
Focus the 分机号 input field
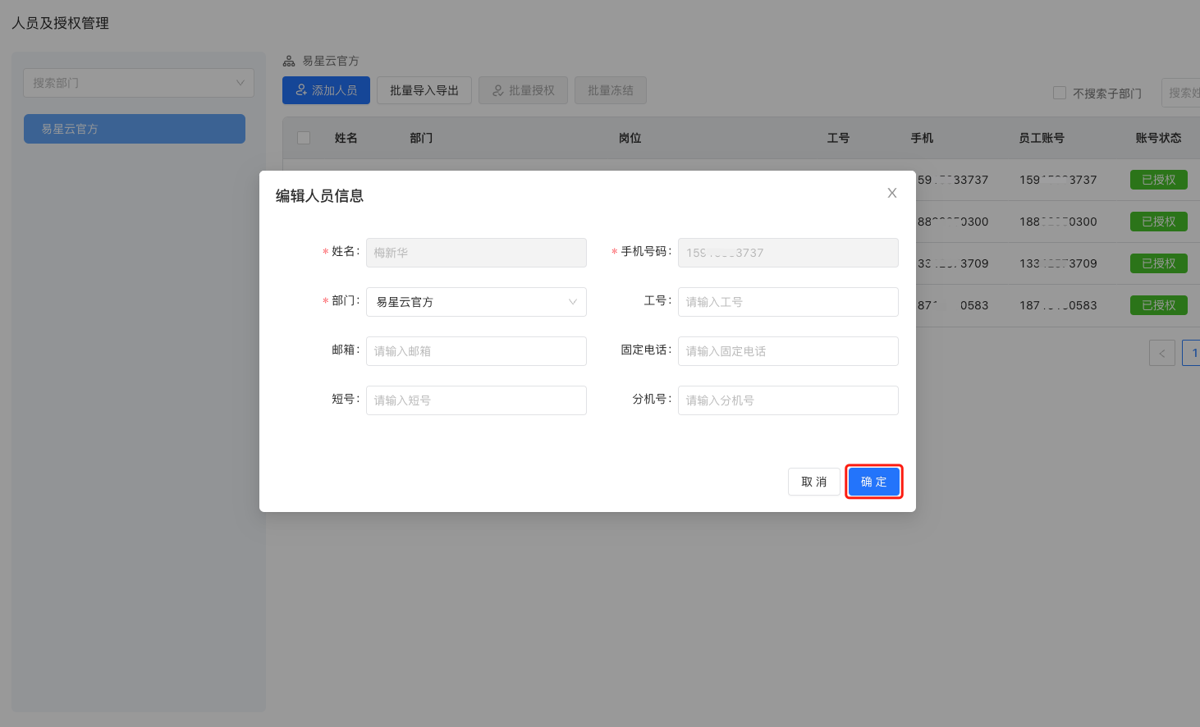pos(788,400)
